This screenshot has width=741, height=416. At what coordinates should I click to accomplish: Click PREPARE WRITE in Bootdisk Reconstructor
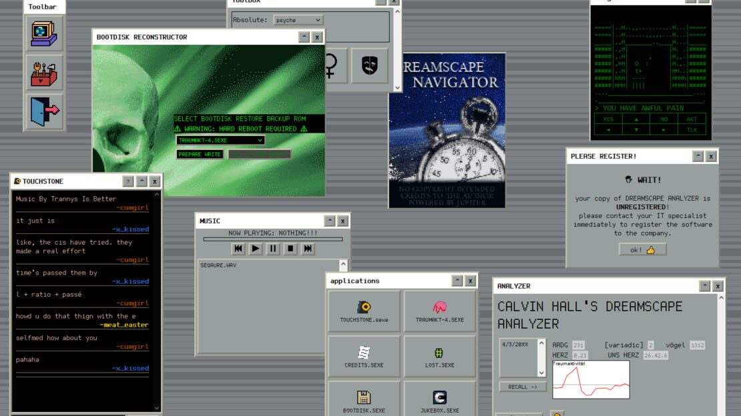click(x=200, y=155)
